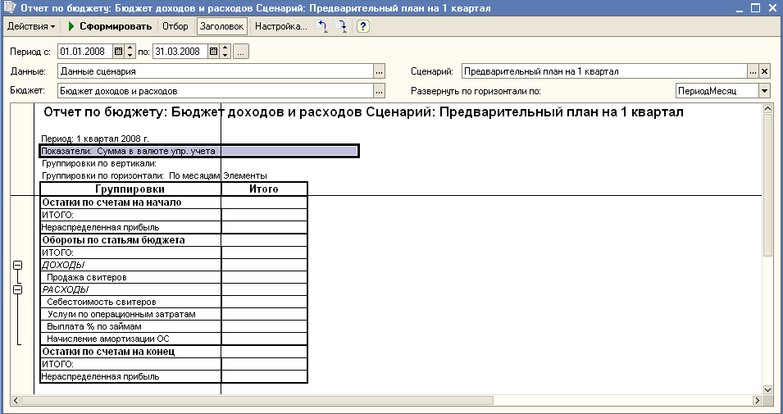783x414 pixels.
Task: Click the Сценарий field
Action: pos(604,71)
